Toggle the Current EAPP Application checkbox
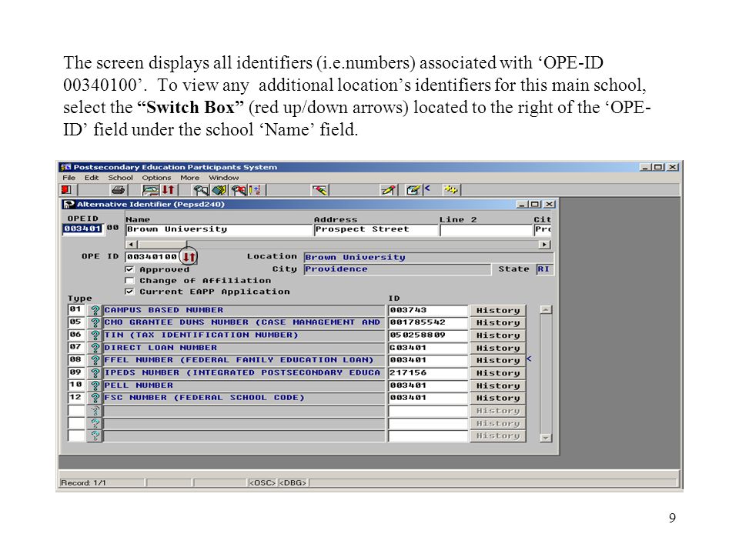Image resolution: width=739 pixels, height=554 pixels. 129,292
